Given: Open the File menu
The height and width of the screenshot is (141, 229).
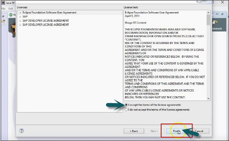Looking at the screenshot, I should (x=3, y=9).
